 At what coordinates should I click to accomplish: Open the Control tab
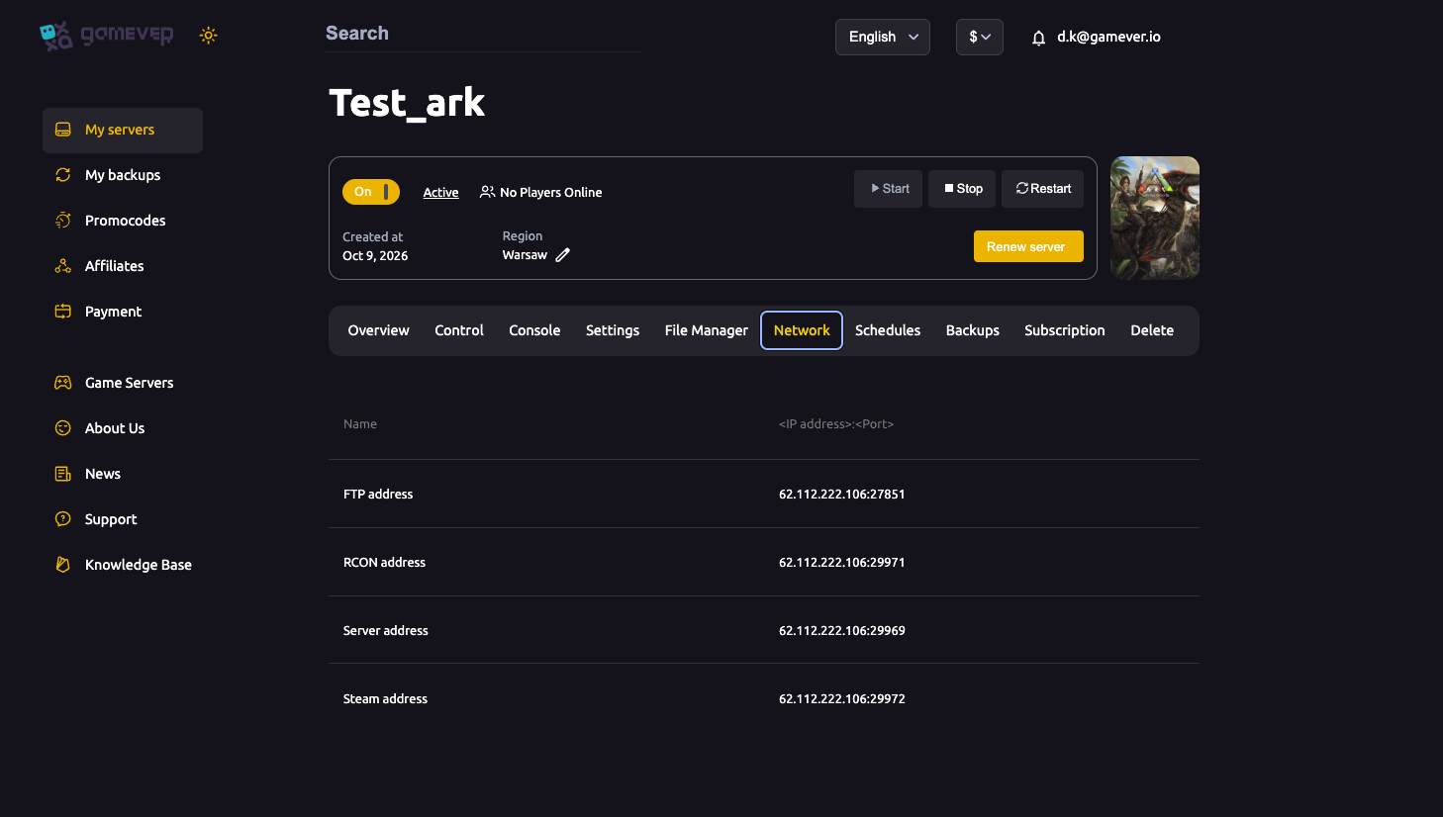point(459,330)
